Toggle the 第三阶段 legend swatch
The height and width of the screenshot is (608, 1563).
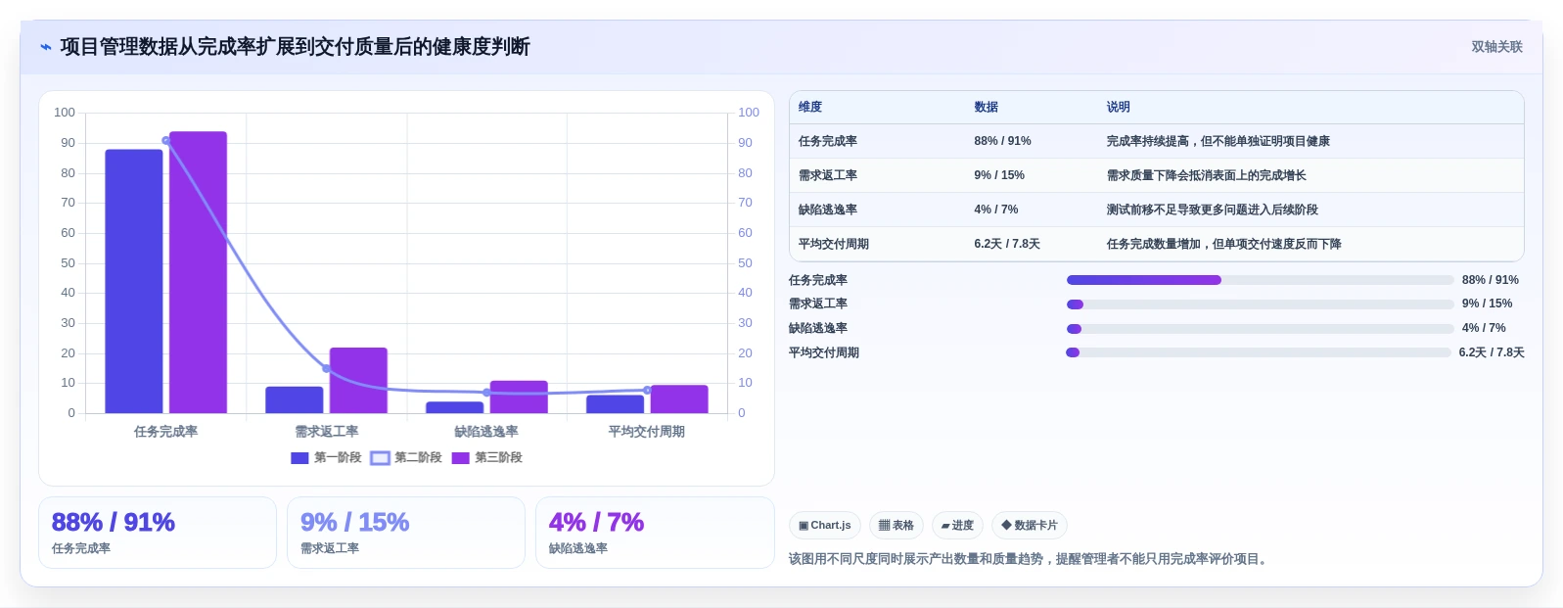point(460,458)
